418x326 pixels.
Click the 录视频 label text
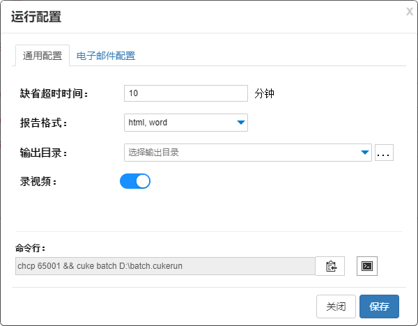click(38, 182)
